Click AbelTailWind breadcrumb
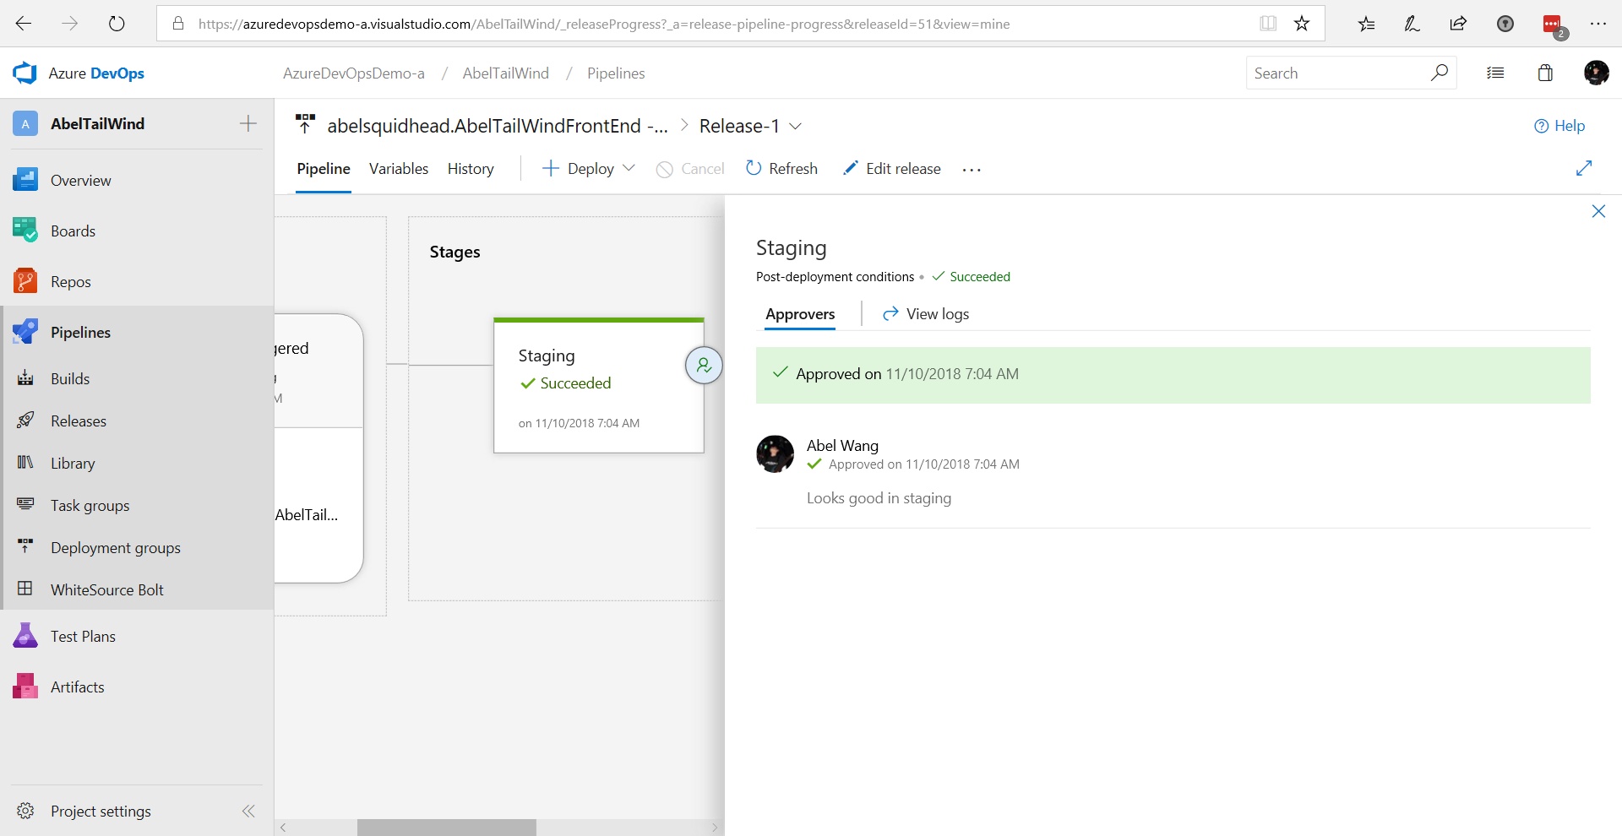The height and width of the screenshot is (836, 1622). 505,73
